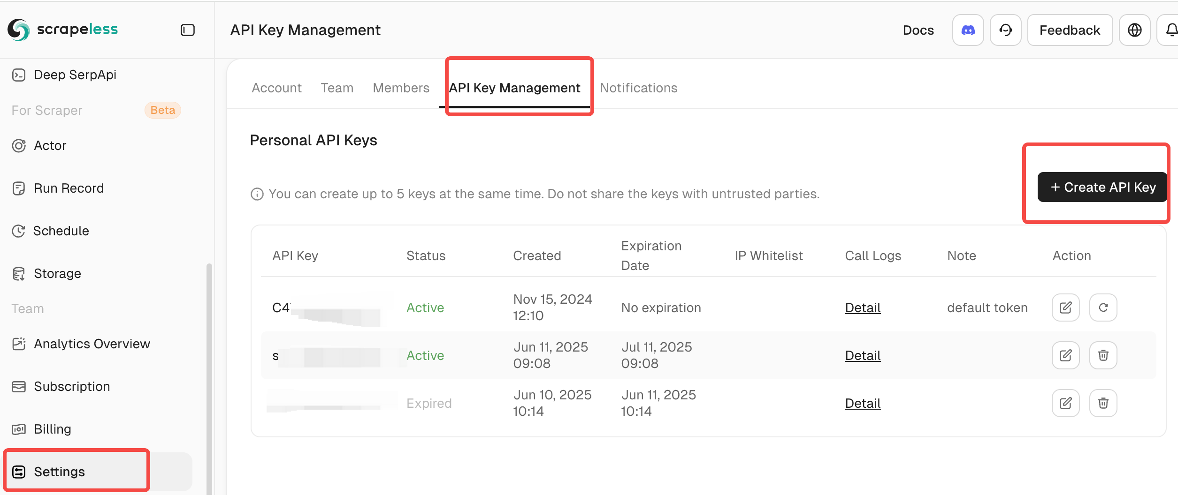This screenshot has height=495, width=1178.
Task: Click the Expired status text
Action: point(429,403)
